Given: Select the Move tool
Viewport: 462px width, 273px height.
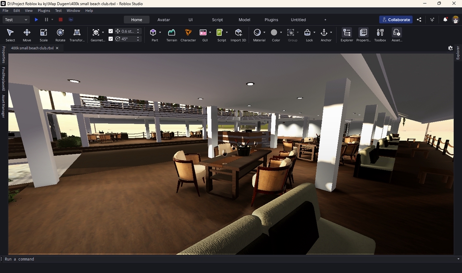Looking at the screenshot, I should [x=27, y=35].
